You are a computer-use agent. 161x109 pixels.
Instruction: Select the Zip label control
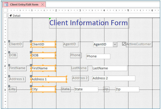106,89
